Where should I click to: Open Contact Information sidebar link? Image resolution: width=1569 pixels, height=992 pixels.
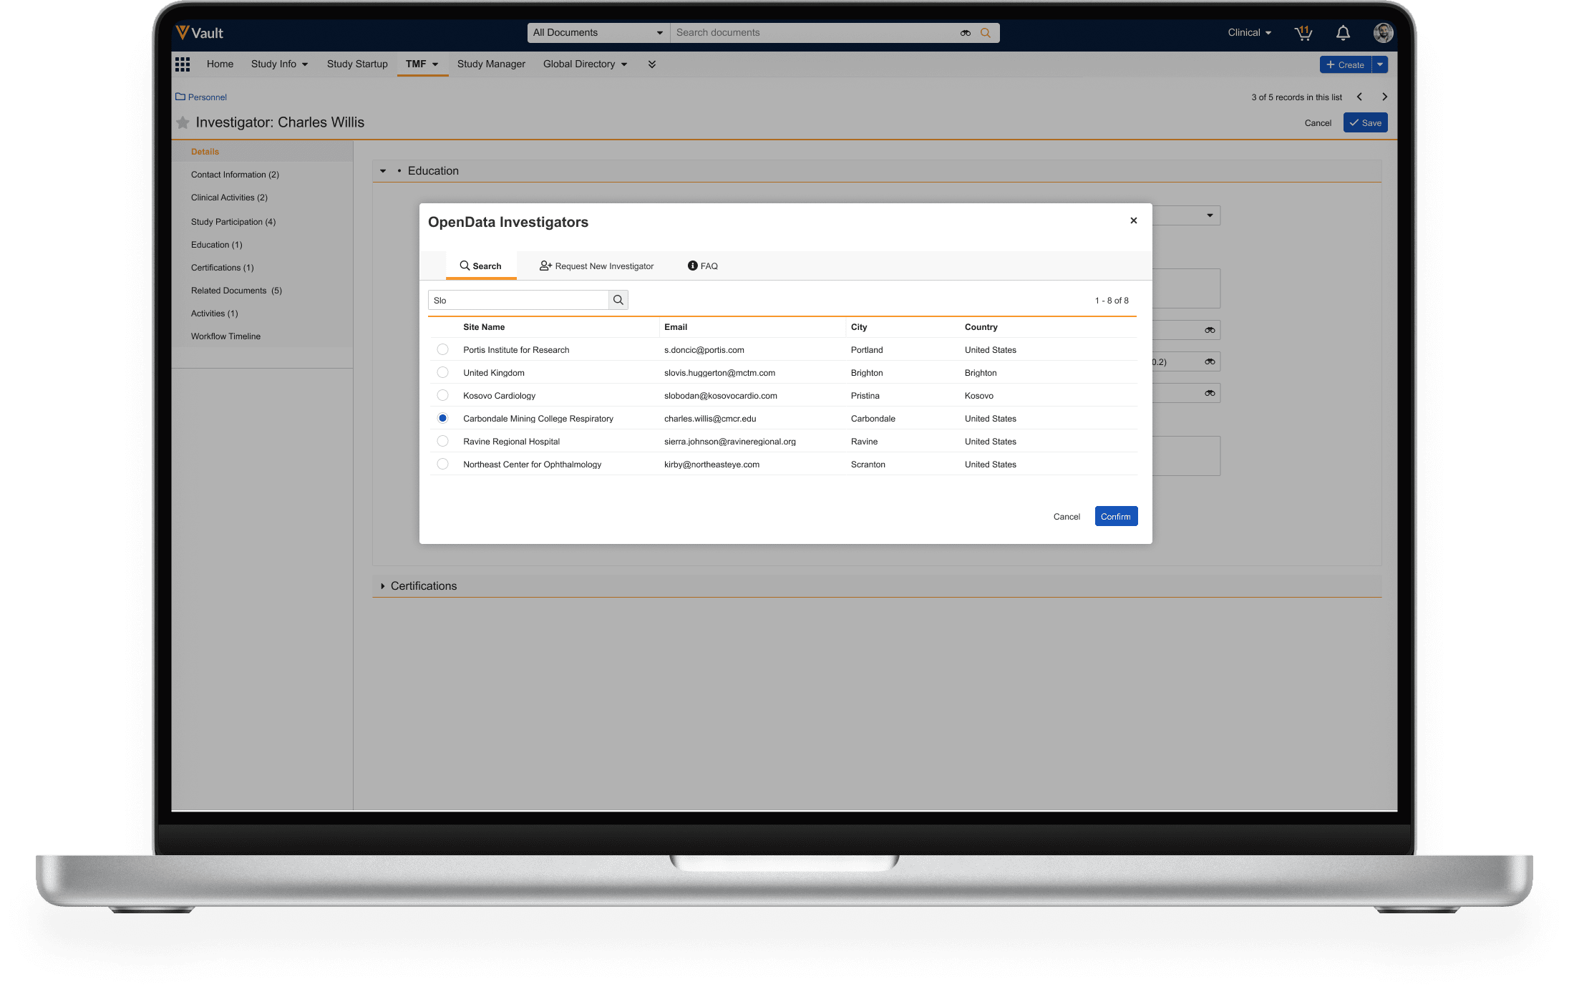(235, 175)
